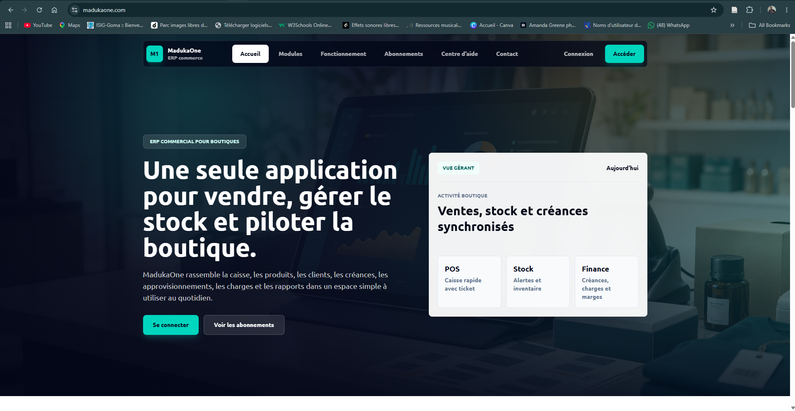Open the W3Schools Online bookmark
The width and height of the screenshot is (795, 411).
tap(305, 25)
